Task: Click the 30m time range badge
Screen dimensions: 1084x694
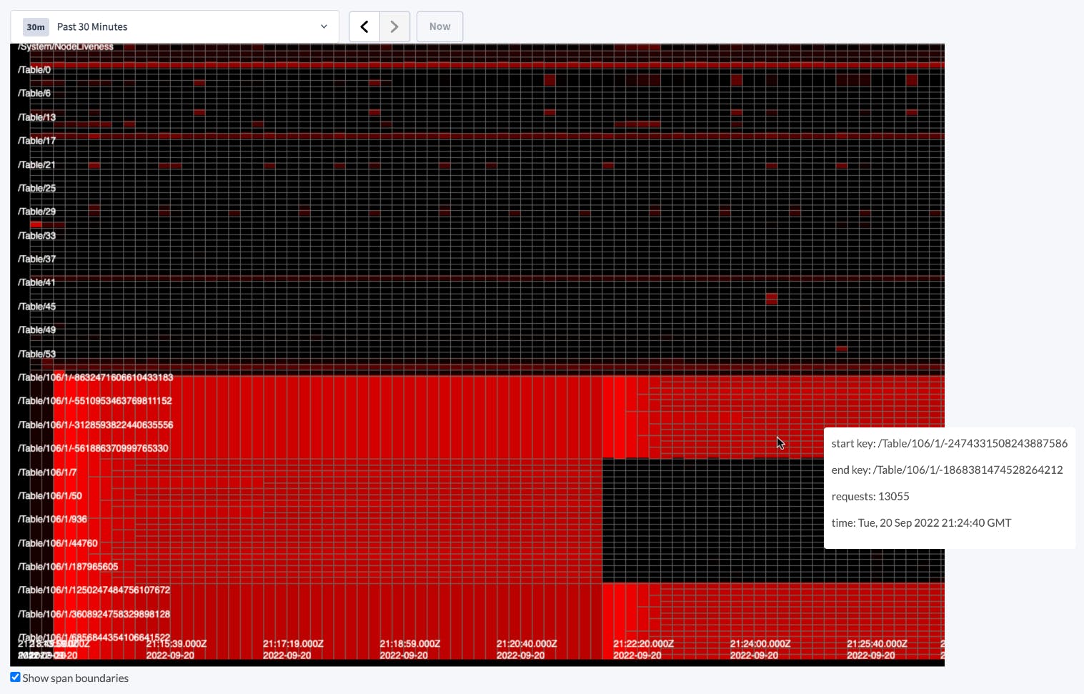Action: (35, 26)
